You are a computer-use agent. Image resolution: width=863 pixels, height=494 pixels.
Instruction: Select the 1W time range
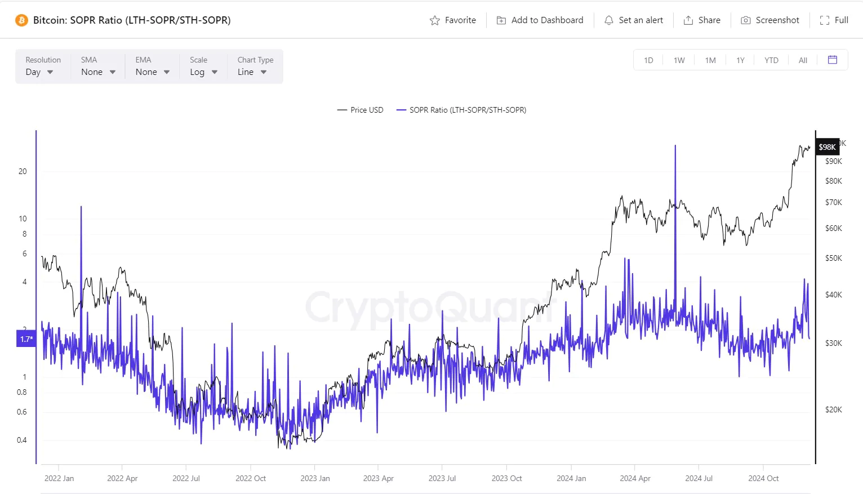679,60
